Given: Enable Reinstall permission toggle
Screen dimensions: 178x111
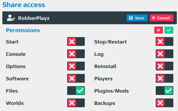Looking at the screenshot, I should [165, 66].
